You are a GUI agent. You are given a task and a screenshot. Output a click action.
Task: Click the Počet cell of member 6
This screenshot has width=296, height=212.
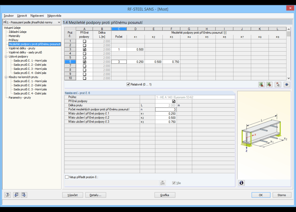coord(119,62)
